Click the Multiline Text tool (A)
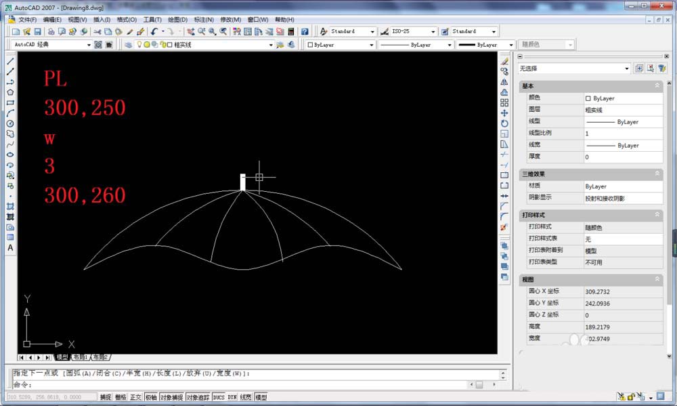The image size is (677, 406). (10, 248)
